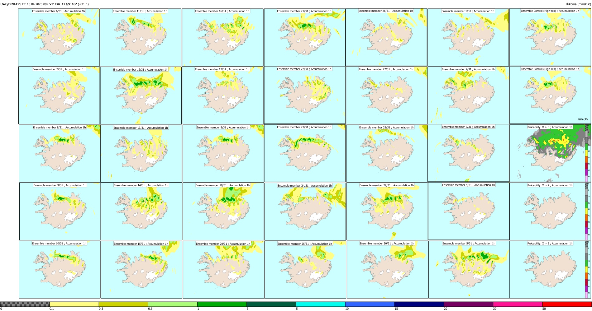
Task: Pick the blue 10–15 legend swatch
Action: [370, 304]
